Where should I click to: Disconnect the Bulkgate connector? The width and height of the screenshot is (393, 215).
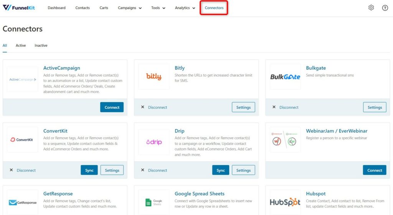(x=289, y=107)
